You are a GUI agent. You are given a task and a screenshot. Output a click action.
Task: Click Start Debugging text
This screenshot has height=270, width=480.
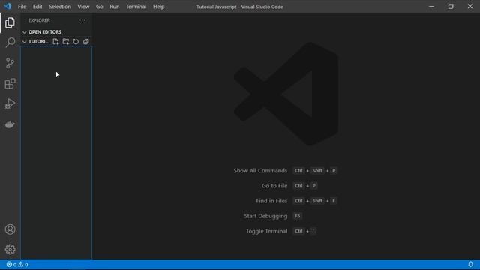coord(265,216)
